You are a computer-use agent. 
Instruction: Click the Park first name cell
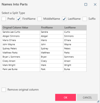(x=52, y=69)
